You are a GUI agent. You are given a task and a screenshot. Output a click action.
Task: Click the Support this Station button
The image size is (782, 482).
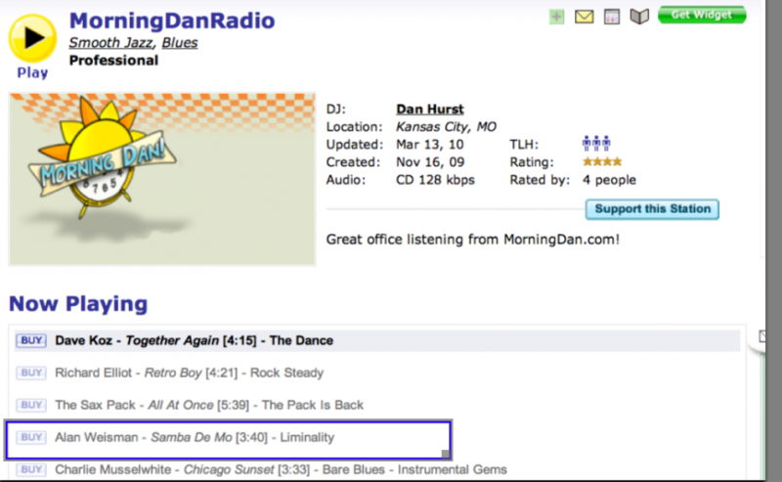(652, 209)
